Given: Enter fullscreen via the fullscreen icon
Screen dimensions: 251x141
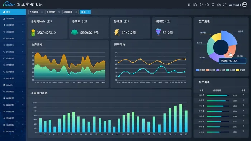Looking at the screenshot, I should 225,5.
